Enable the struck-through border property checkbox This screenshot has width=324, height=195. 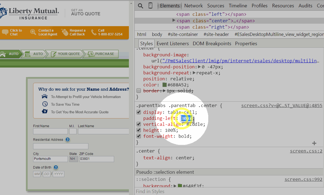pos(139,91)
